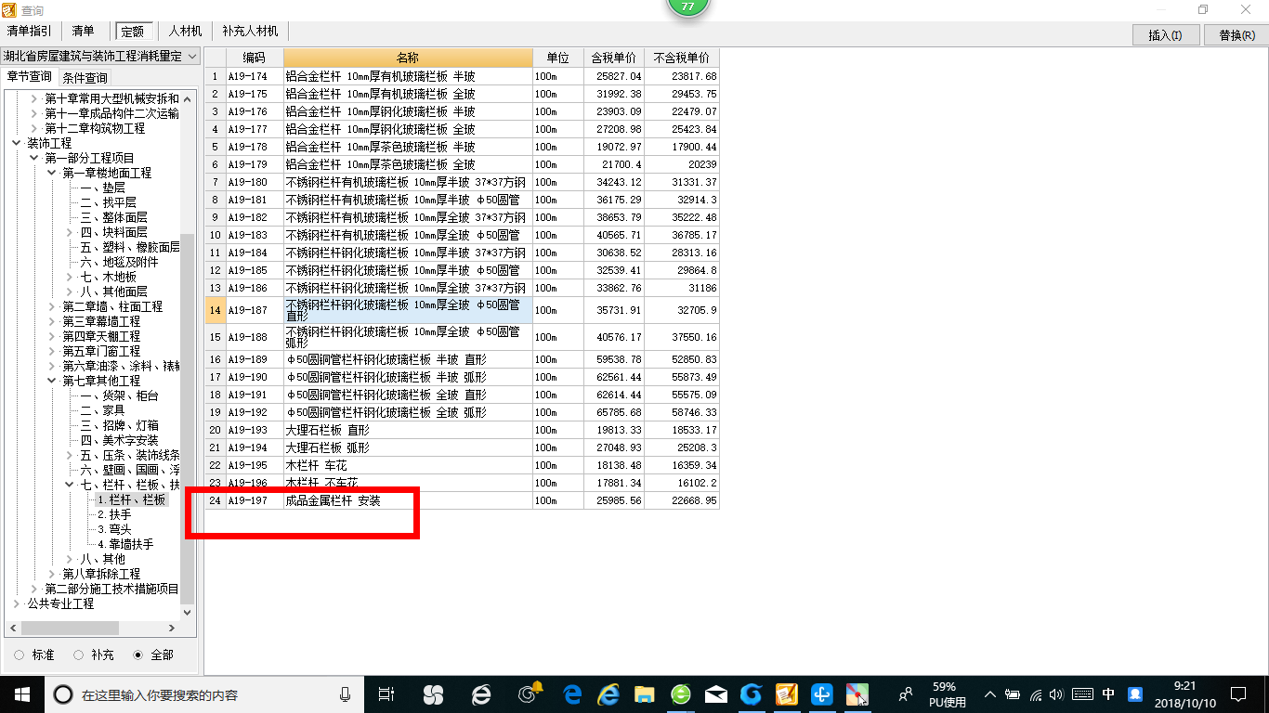Show hidden system tray icons

[989, 694]
